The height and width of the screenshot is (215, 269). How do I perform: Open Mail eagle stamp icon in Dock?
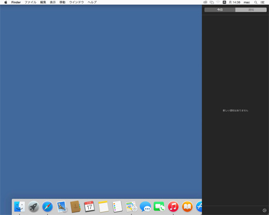[x=61, y=206]
